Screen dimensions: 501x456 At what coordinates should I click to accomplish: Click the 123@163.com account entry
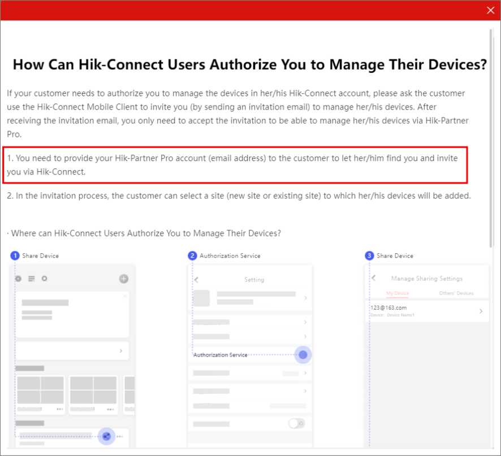point(389,308)
